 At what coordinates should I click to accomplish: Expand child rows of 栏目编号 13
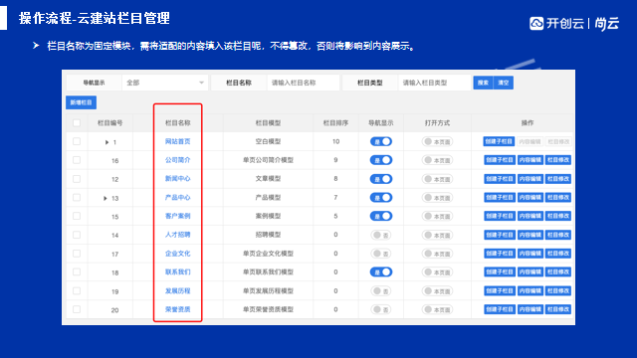pos(106,198)
